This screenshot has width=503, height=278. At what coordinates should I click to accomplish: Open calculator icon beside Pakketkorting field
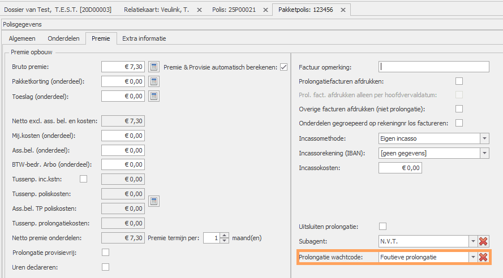click(154, 81)
